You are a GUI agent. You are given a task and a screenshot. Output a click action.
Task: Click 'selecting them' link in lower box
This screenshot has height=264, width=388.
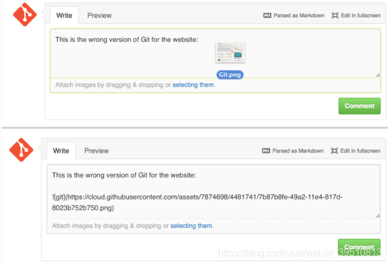(191, 226)
